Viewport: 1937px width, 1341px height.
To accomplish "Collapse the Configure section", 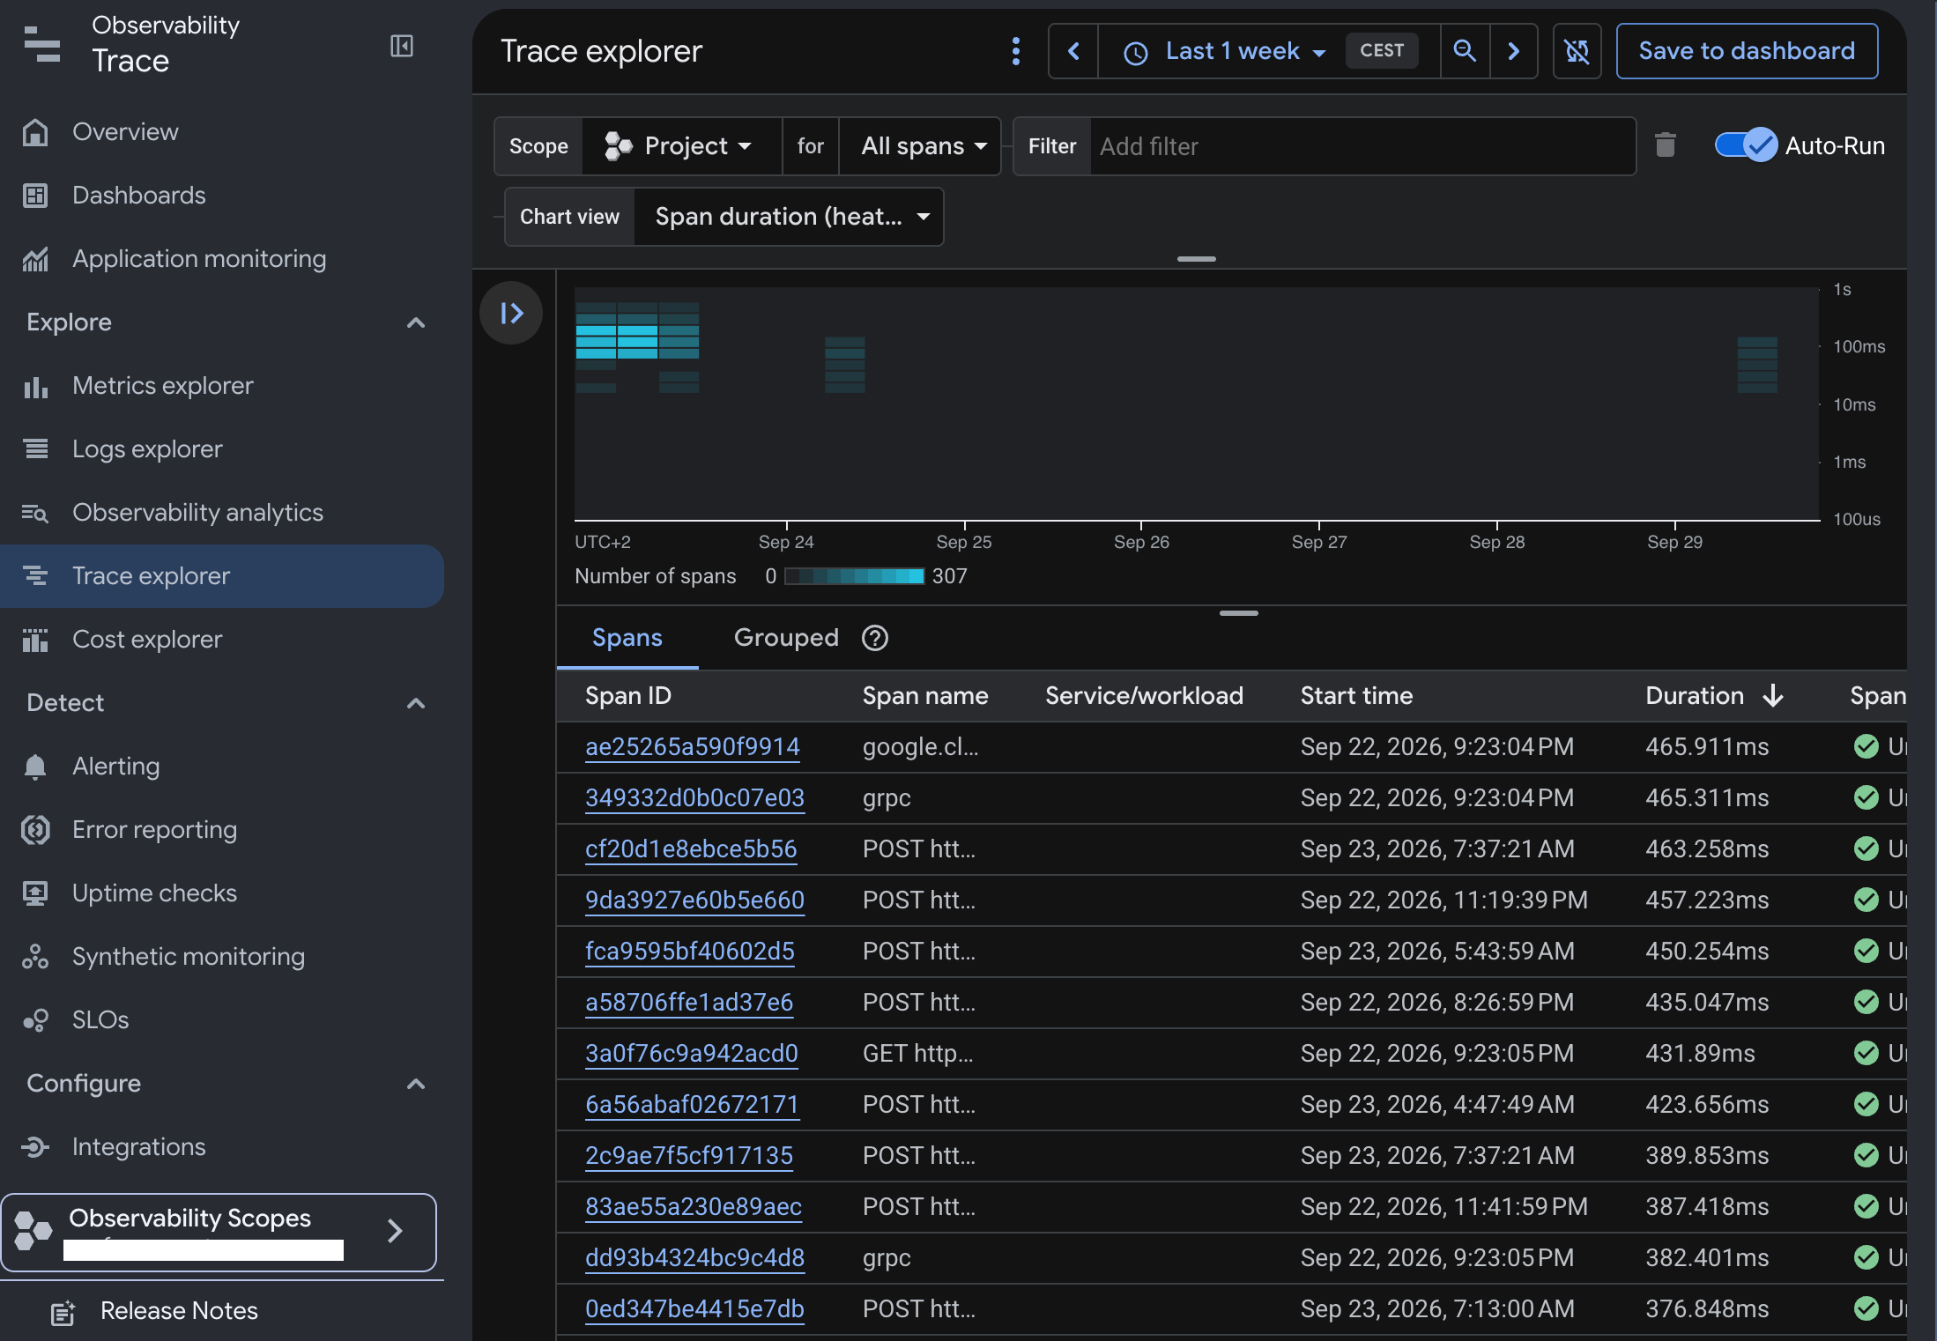I will pos(416,1084).
